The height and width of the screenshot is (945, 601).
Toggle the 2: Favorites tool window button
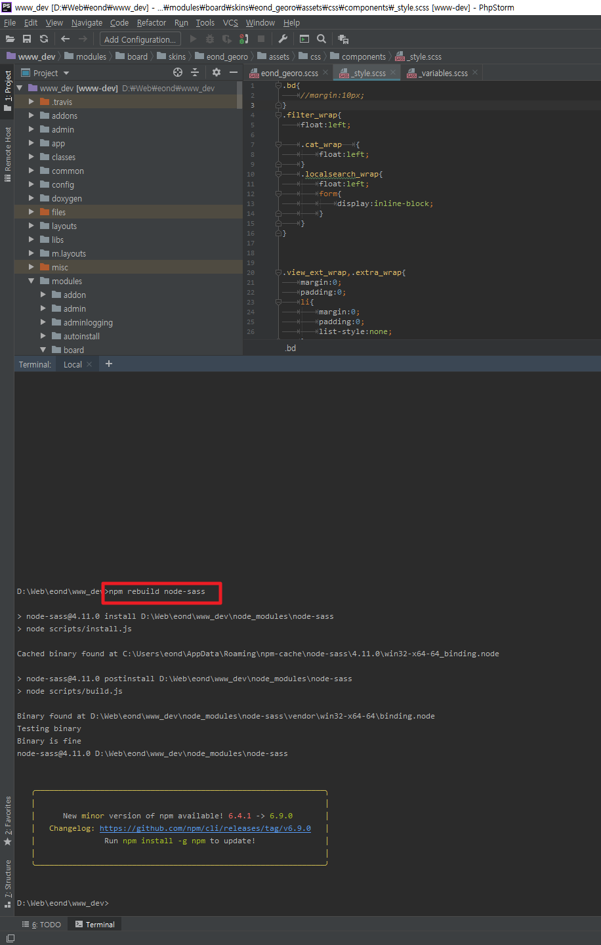pos(7,821)
